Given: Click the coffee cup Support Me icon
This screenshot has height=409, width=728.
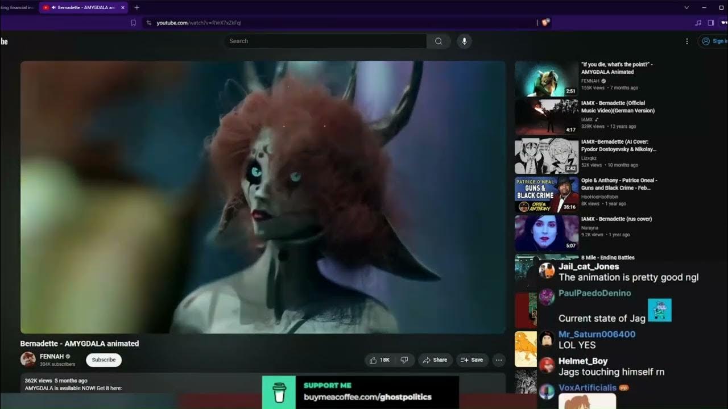Looking at the screenshot, I should 279,392.
